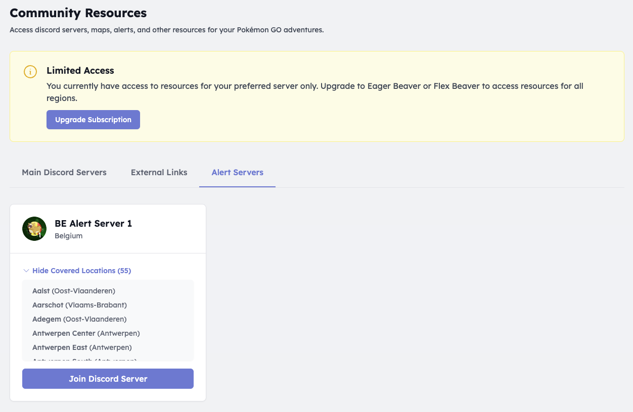
Task: Click the Community Resources page heading
Action: (x=78, y=13)
